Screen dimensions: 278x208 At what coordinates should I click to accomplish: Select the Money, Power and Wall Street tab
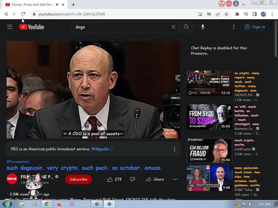[34, 5]
